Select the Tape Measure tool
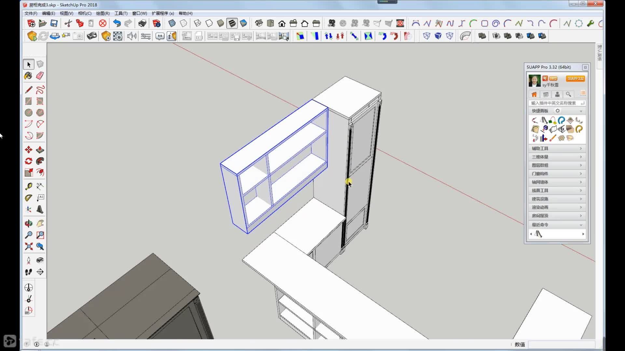This screenshot has height=351, width=625. point(29,186)
